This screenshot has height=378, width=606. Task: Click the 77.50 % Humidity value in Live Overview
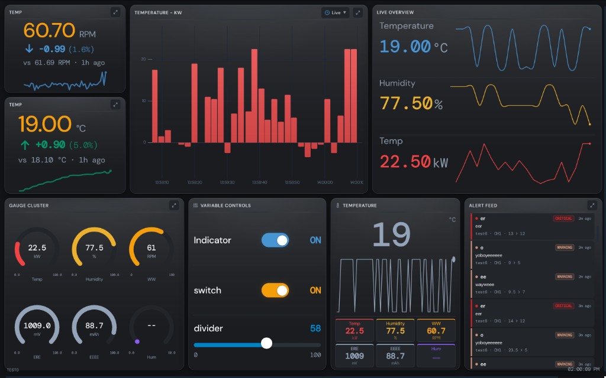[x=411, y=104]
